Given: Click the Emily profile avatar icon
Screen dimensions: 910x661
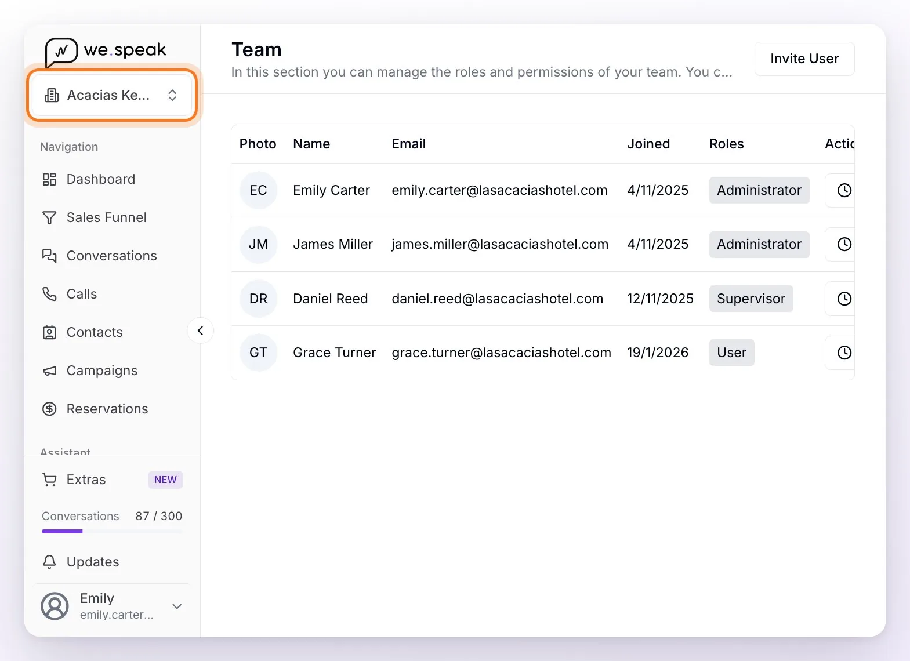Looking at the screenshot, I should (x=55, y=606).
